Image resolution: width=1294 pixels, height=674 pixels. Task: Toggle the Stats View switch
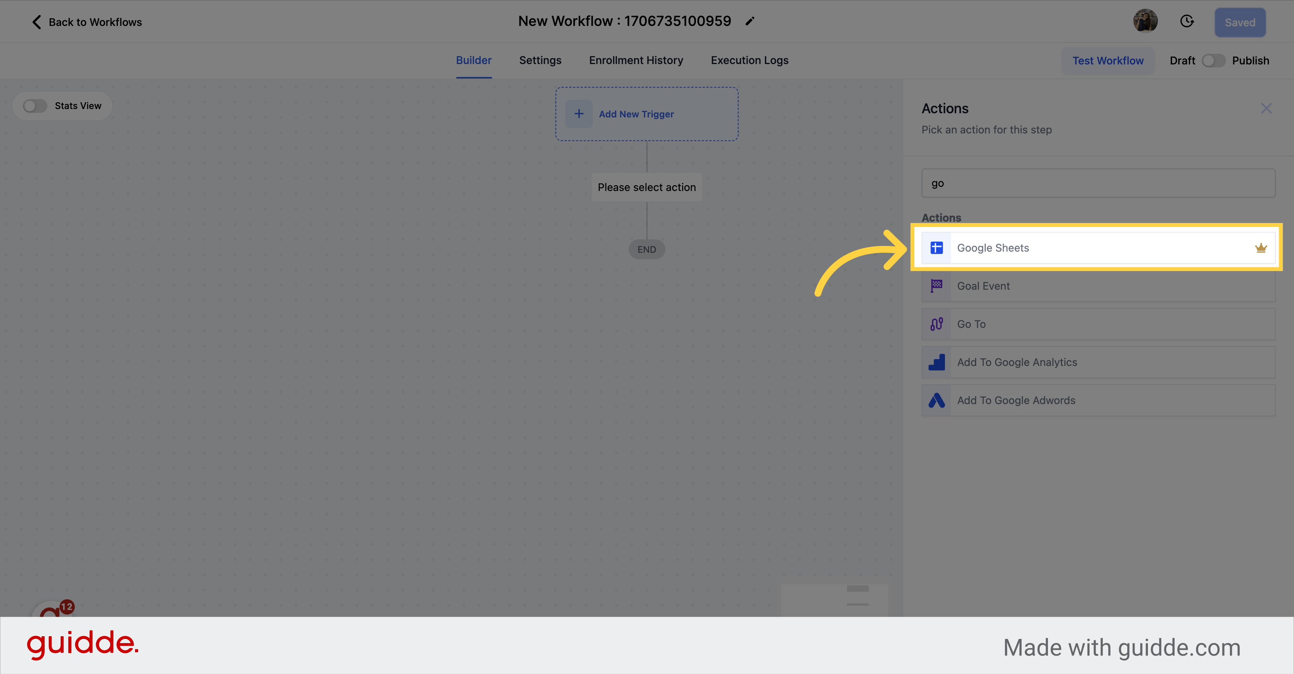pyautogui.click(x=35, y=106)
